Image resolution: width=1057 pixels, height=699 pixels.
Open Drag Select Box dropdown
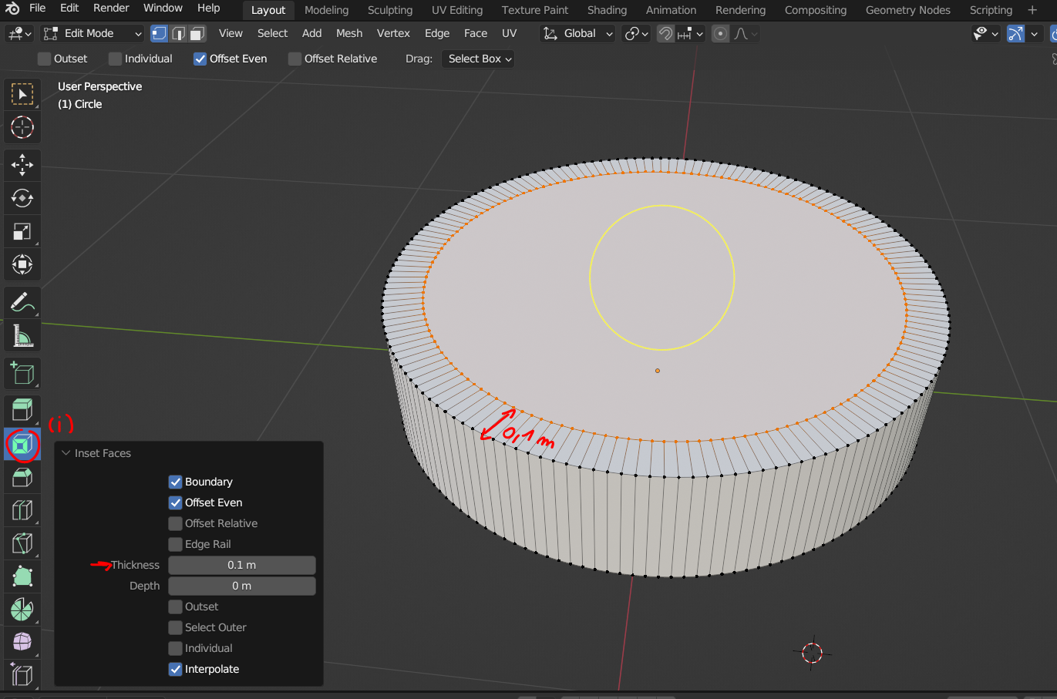(x=478, y=59)
